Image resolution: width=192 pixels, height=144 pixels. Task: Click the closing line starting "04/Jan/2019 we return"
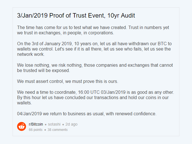click(x=86, y=114)
